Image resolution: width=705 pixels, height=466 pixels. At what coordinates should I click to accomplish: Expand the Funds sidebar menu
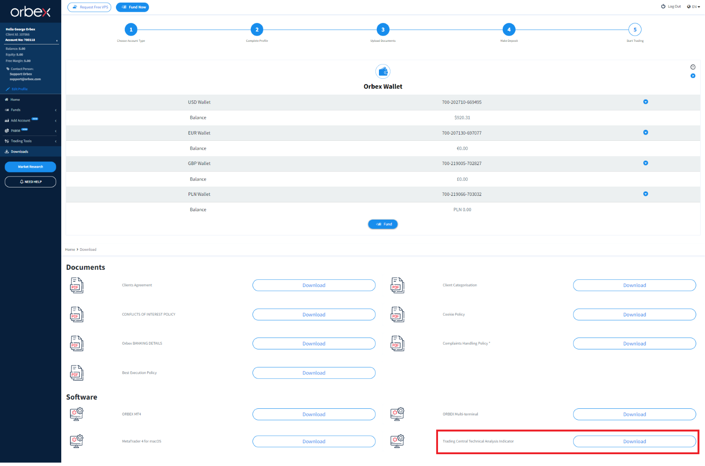pyautogui.click(x=30, y=110)
